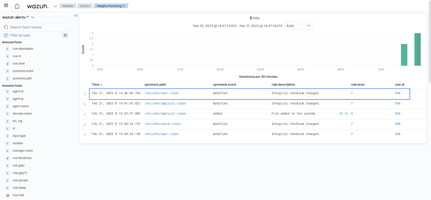Open rule ID 554 link
This screenshot has height=200, width=431.
pyautogui.click(x=397, y=114)
